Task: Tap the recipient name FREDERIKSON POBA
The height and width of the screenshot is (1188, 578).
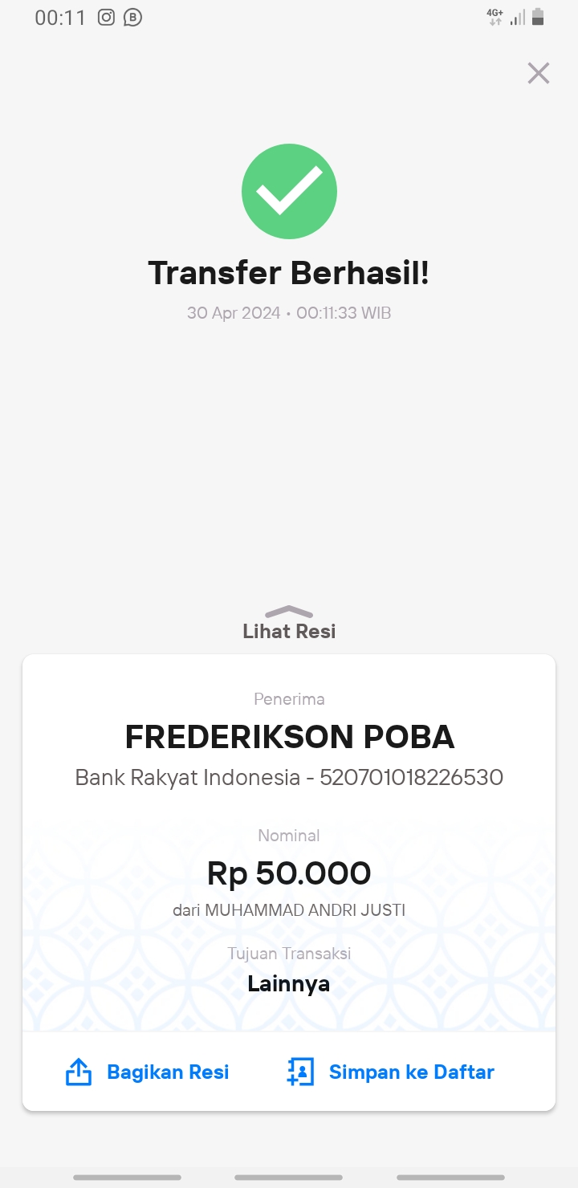Action: point(290,737)
